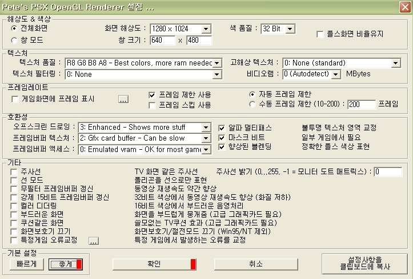Image resolution: width=413 pixels, height=279 pixels.
Task: Select the 전체화면 fullscreen radio button
Action: (14, 28)
